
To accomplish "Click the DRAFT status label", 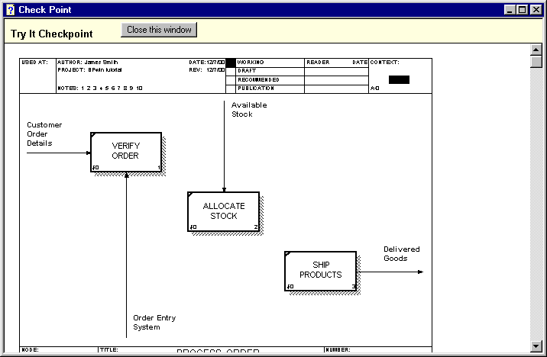I will pyautogui.click(x=247, y=71).
